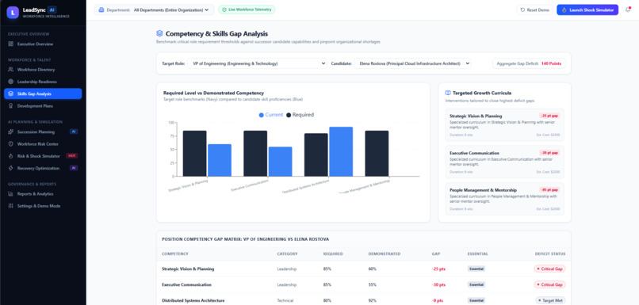Click the Live Workforce Telemetry badge
The image size is (639, 305).
tap(247, 10)
